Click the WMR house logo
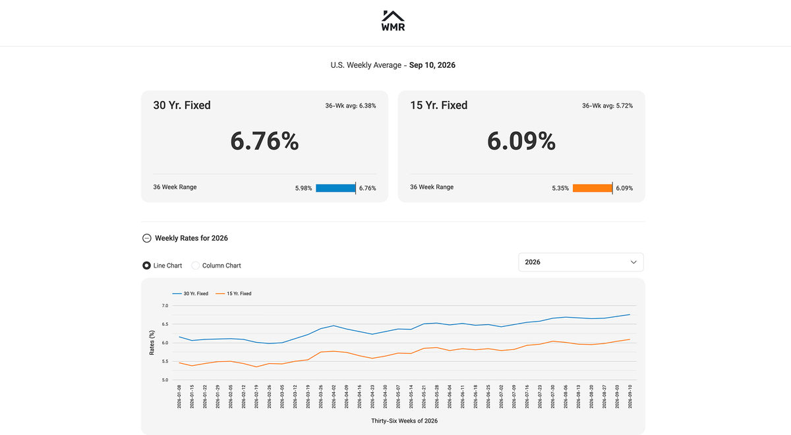Image resolution: width=791 pixels, height=435 pixels. pyautogui.click(x=393, y=20)
